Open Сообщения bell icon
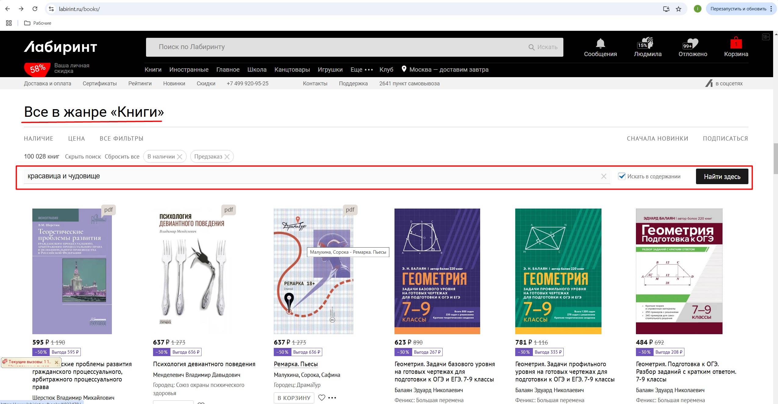The height and width of the screenshot is (404, 778). (600, 43)
